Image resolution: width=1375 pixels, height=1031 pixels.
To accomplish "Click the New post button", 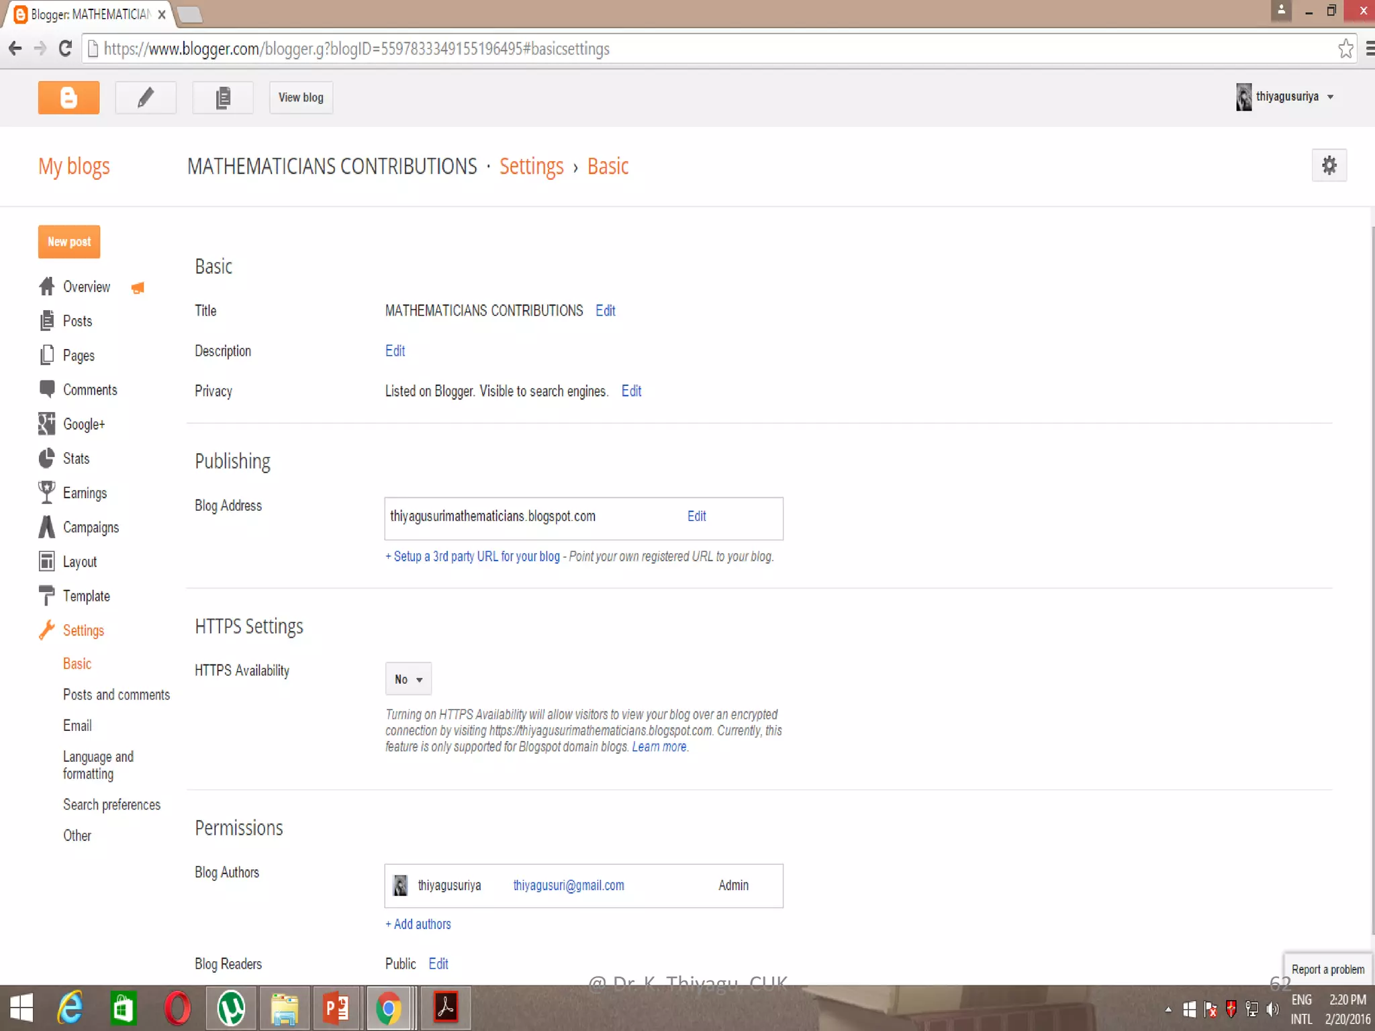I will point(69,242).
